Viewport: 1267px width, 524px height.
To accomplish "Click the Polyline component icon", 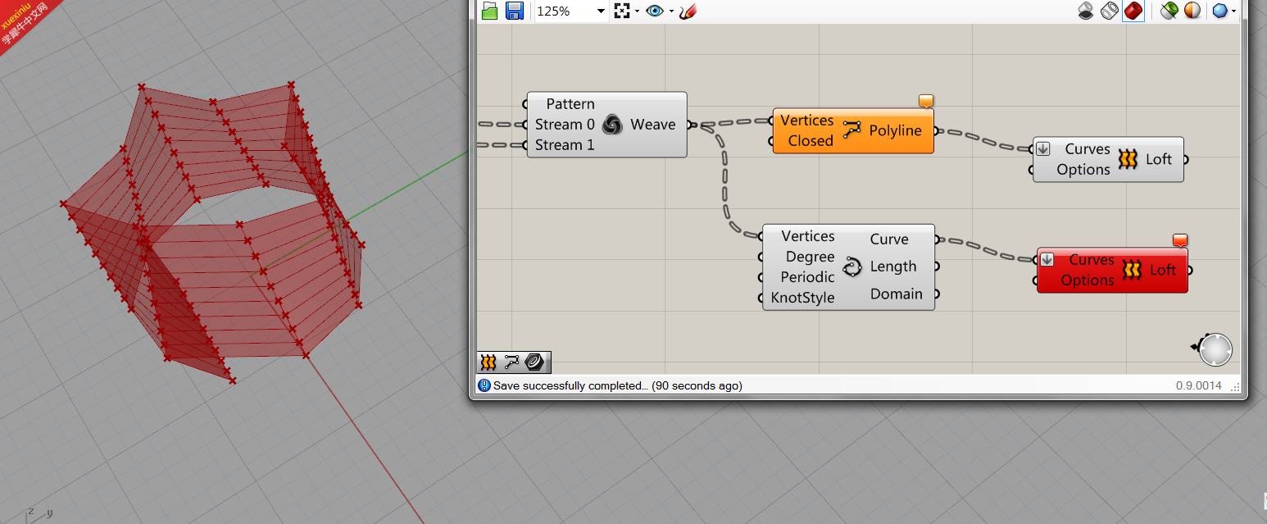I will click(852, 130).
